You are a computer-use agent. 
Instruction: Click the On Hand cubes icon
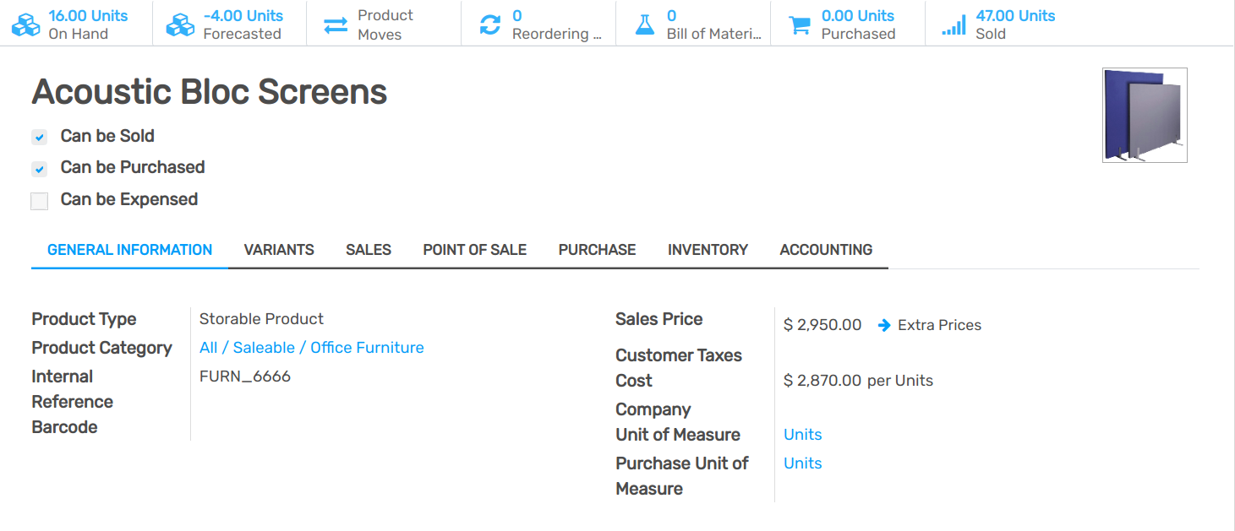point(25,24)
